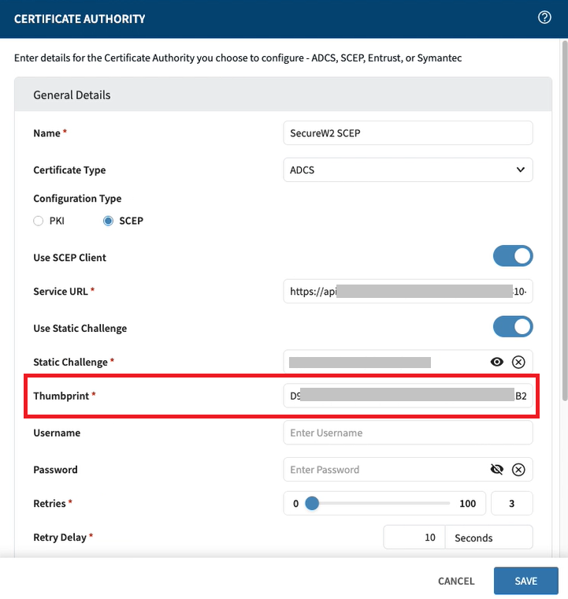568x599 pixels.
Task: Click into the Thumbprint input field
Action: (x=407, y=396)
